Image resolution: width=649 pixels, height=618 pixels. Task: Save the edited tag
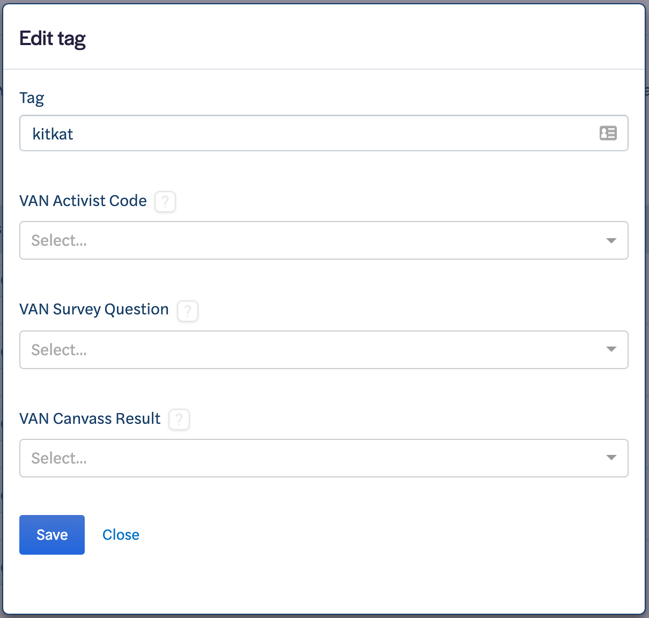(52, 535)
